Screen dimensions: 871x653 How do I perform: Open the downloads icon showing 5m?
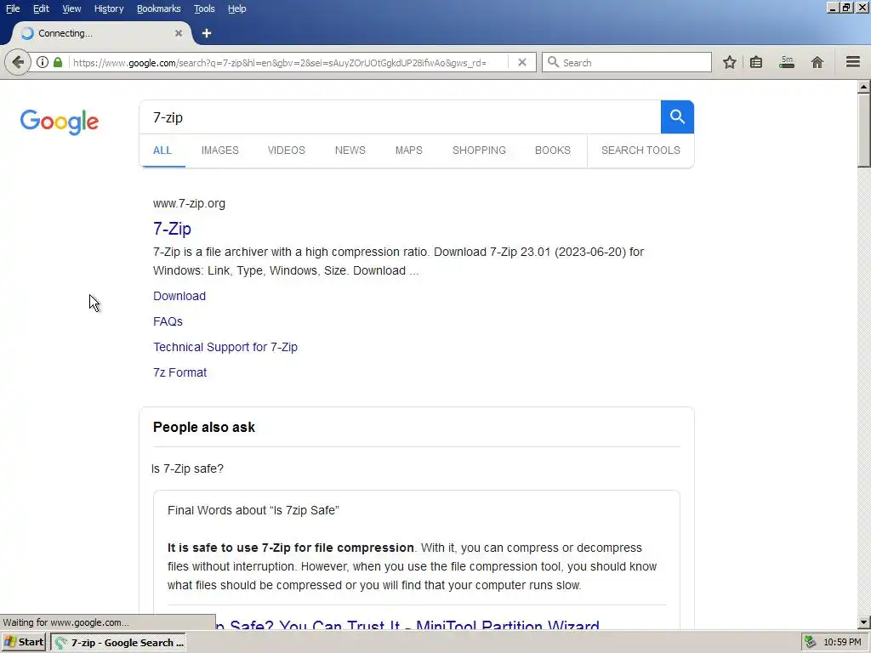[787, 62]
